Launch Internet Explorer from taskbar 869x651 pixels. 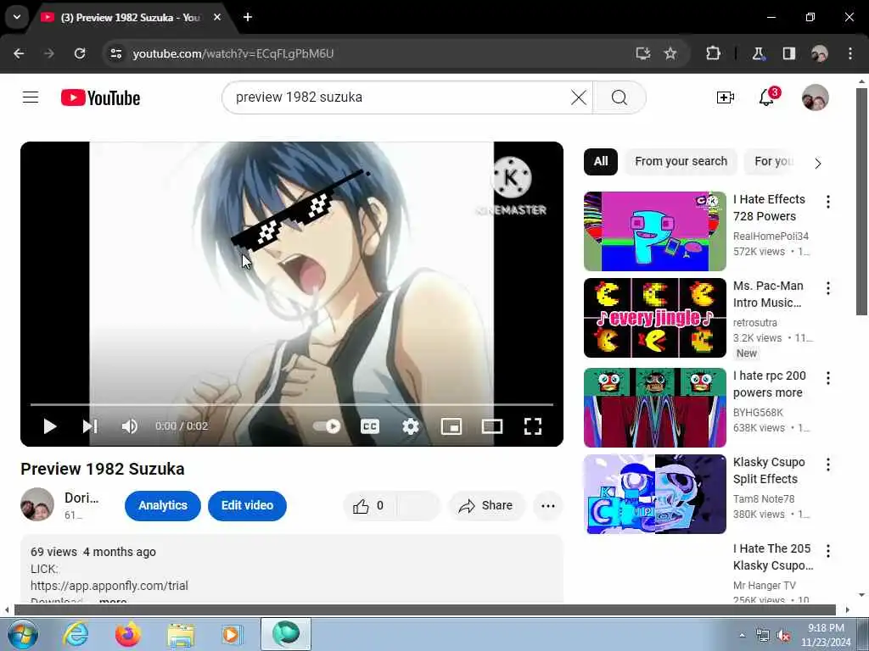[75, 634]
